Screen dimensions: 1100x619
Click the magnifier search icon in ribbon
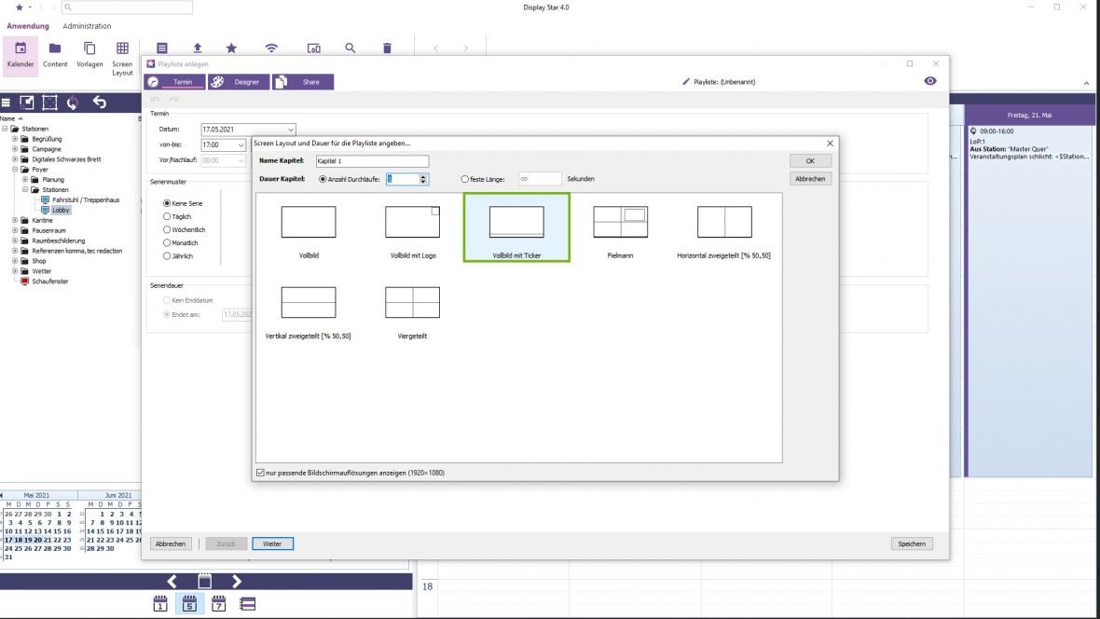pyautogui.click(x=351, y=48)
